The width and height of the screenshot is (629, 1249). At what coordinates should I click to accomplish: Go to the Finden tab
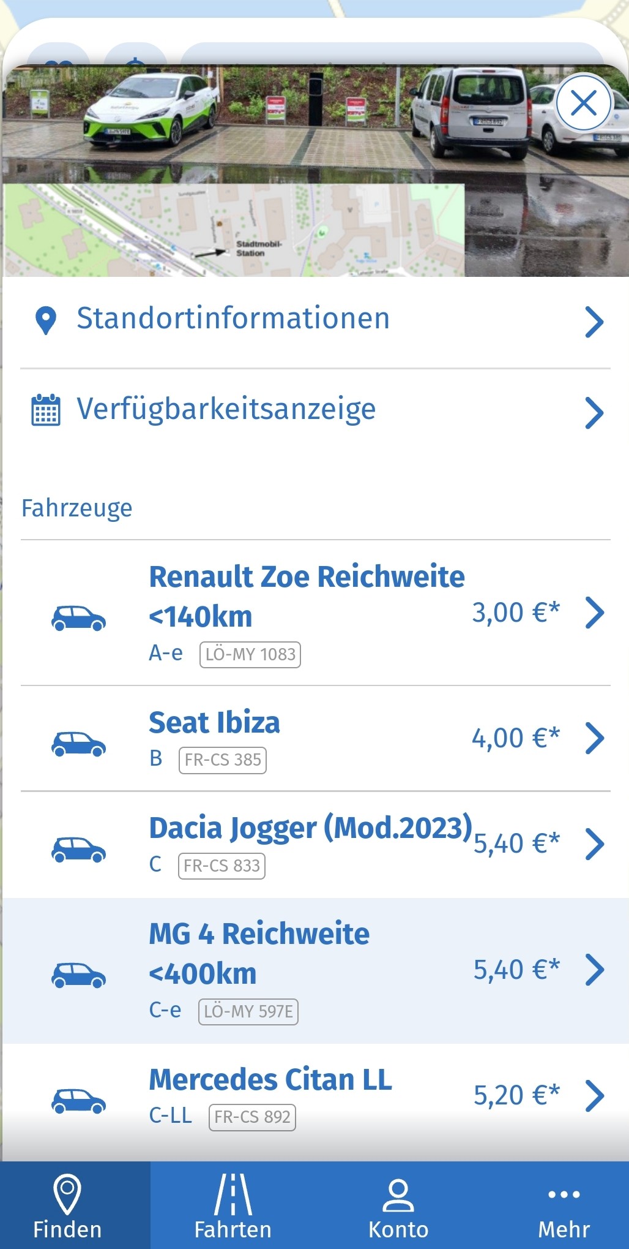(x=67, y=1206)
